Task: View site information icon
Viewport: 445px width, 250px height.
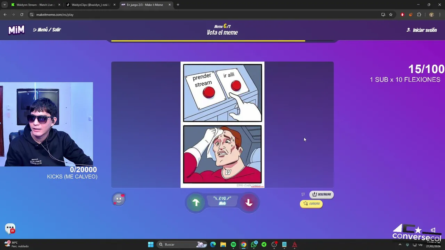Action: tap(32, 15)
